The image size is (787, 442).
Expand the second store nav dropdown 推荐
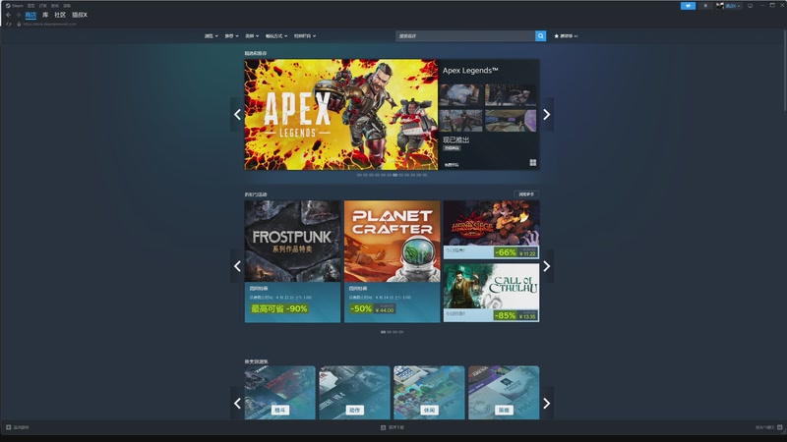pos(231,36)
